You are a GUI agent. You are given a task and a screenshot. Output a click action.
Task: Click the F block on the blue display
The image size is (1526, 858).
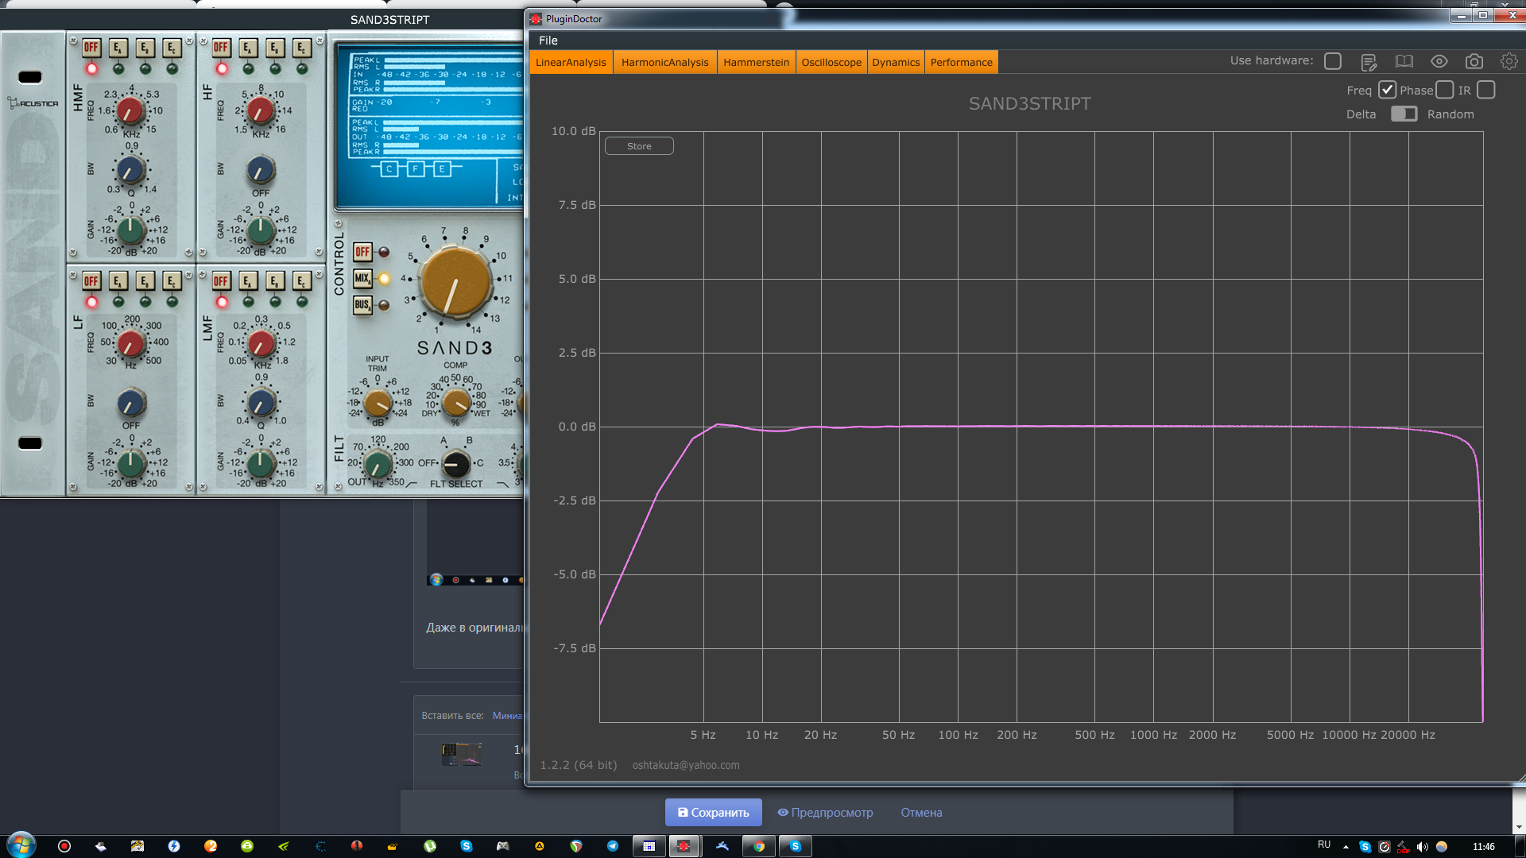coord(415,168)
